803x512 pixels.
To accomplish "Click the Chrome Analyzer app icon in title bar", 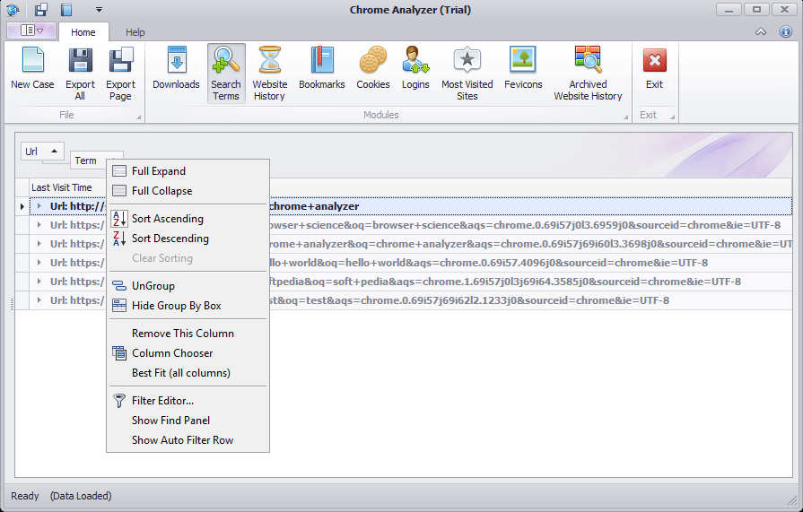I will 13,9.
